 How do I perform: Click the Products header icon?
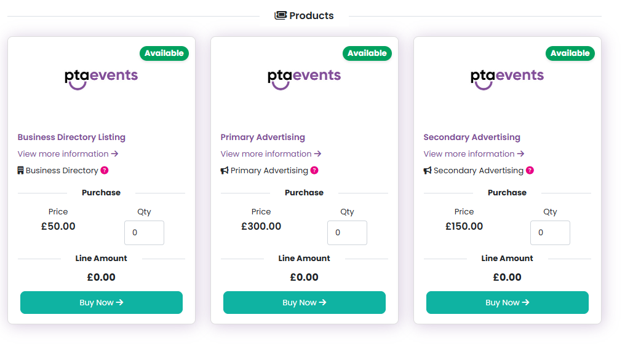point(281,15)
